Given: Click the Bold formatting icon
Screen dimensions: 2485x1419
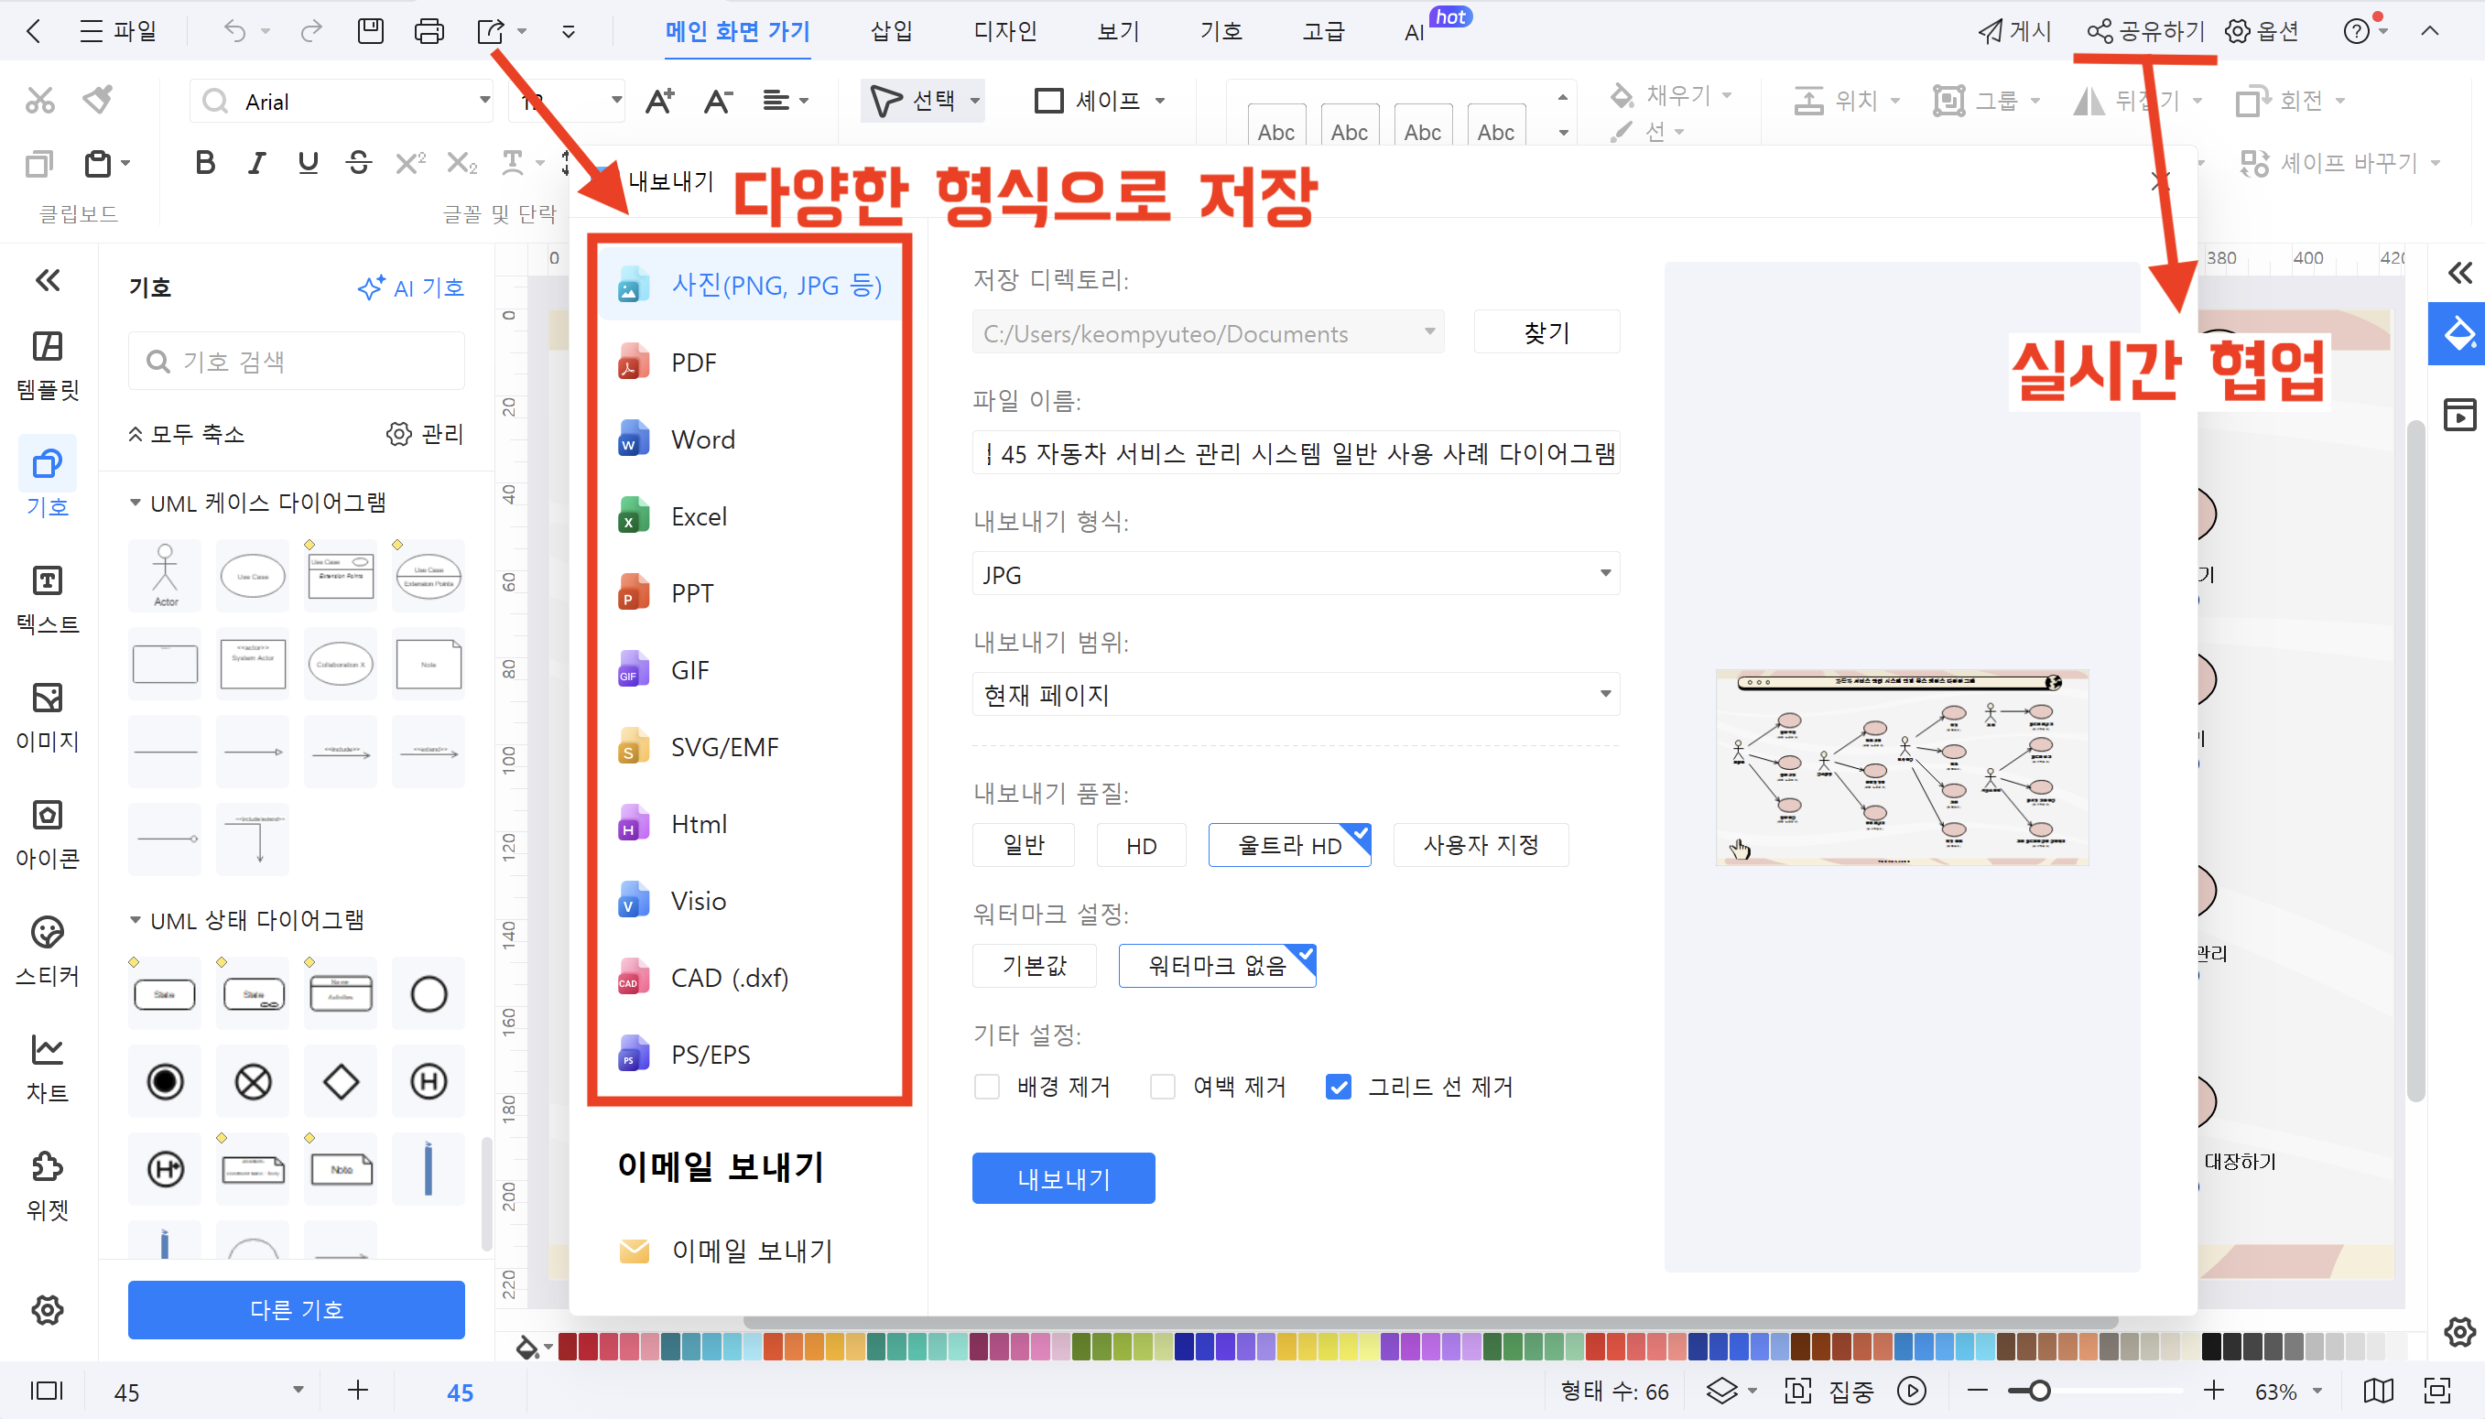Looking at the screenshot, I should (x=205, y=163).
